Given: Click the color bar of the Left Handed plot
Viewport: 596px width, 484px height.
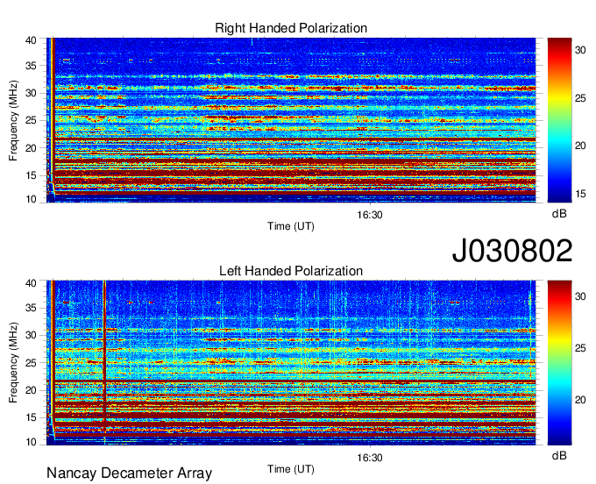Looking at the screenshot, I should (x=559, y=363).
